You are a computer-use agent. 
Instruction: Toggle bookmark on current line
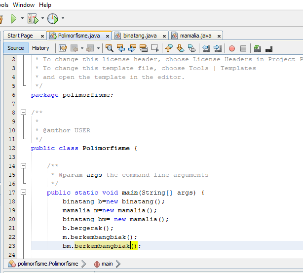[x=192, y=48]
